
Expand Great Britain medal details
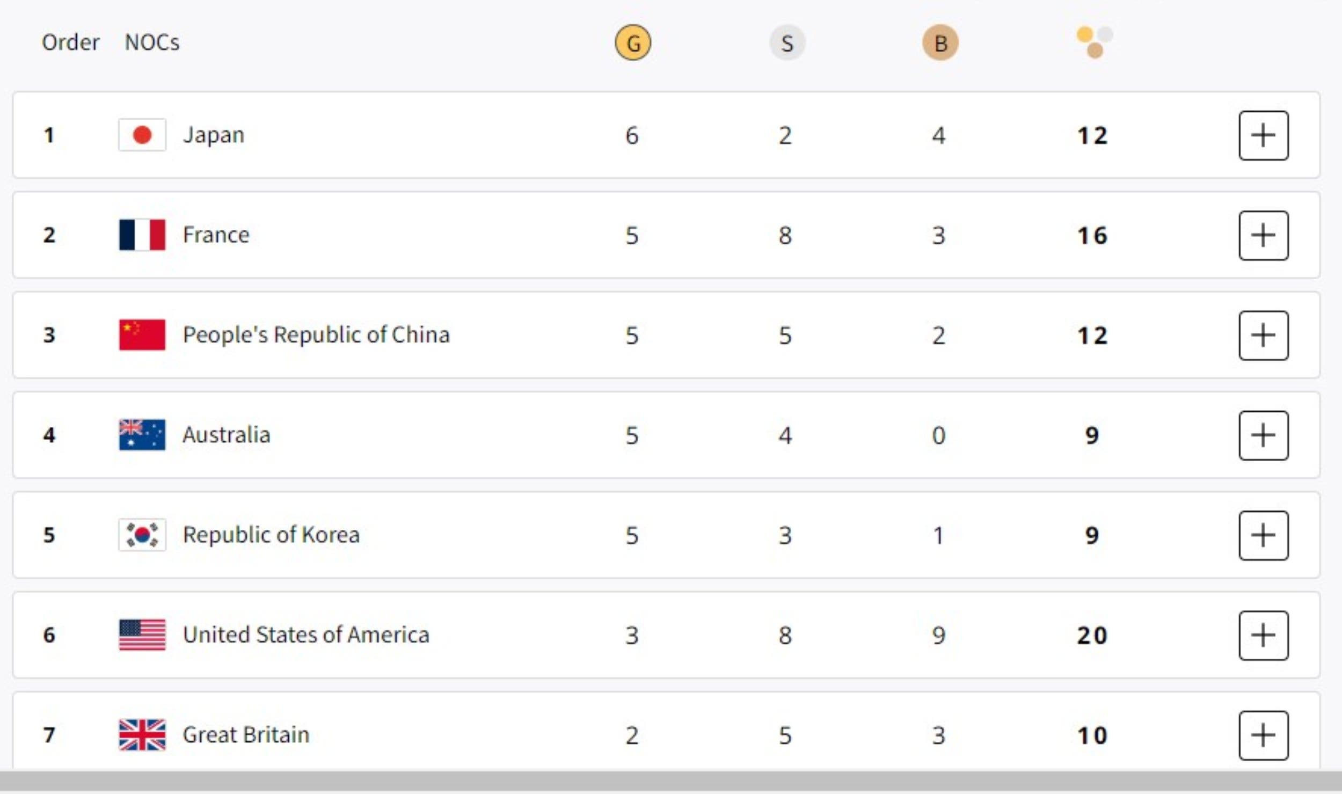pos(1264,735)
